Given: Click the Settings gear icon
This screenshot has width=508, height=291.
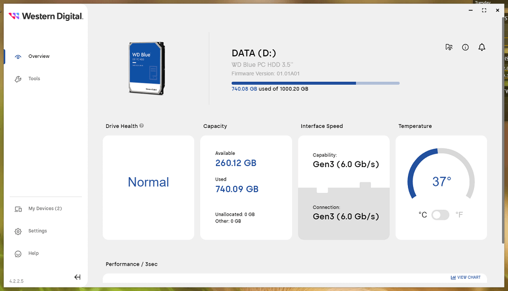Looking at the screenshot, I should pyautogui.click(x=18, y=232).
